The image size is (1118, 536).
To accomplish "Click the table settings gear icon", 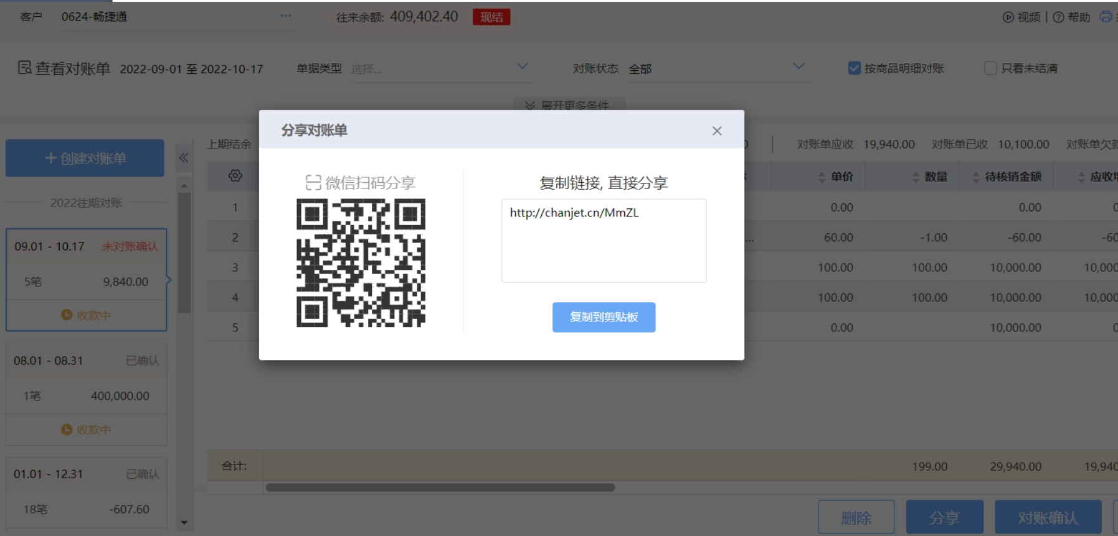I will (x=235, y=176).
